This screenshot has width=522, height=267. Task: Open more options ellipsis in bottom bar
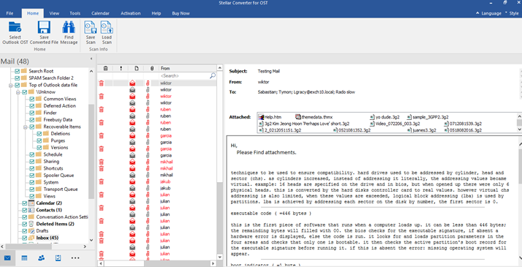75,258
